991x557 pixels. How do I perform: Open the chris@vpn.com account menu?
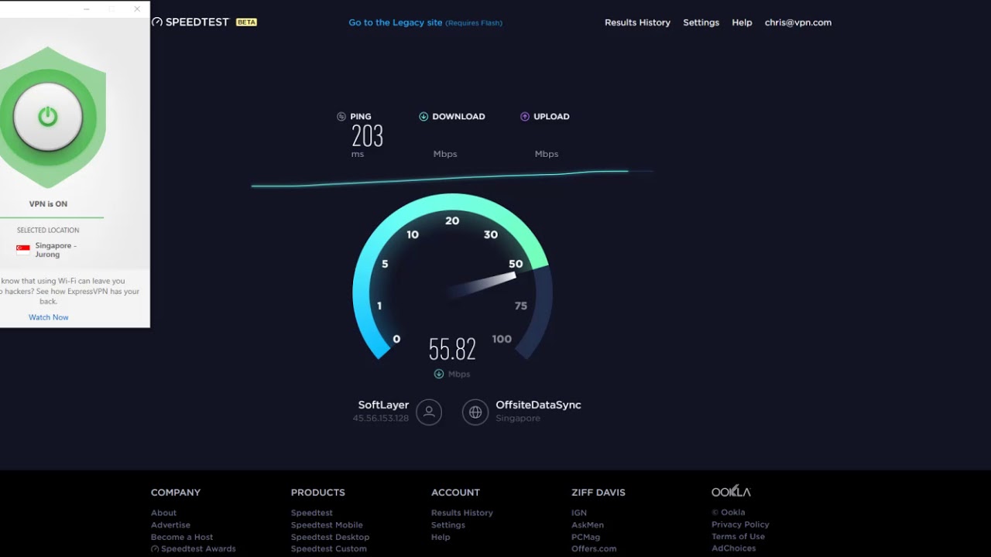coord(798,22)
